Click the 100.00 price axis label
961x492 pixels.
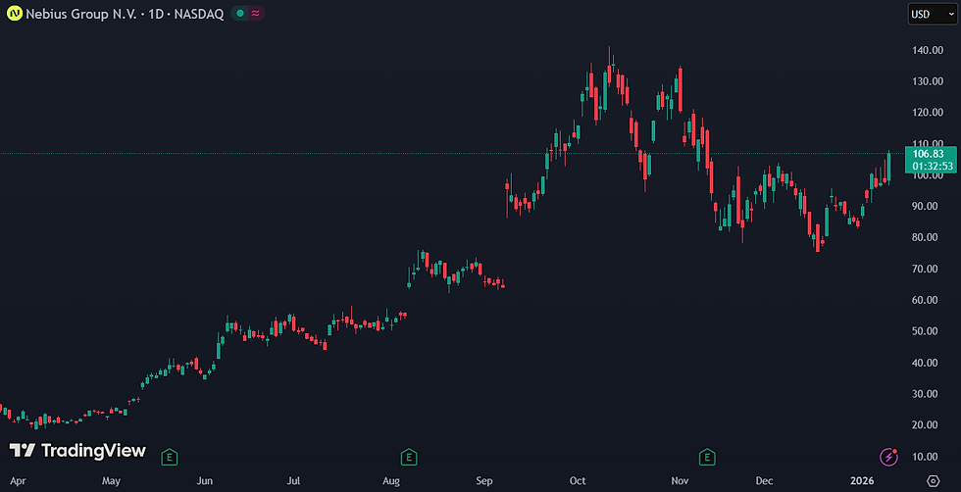[x=927, y=176]
